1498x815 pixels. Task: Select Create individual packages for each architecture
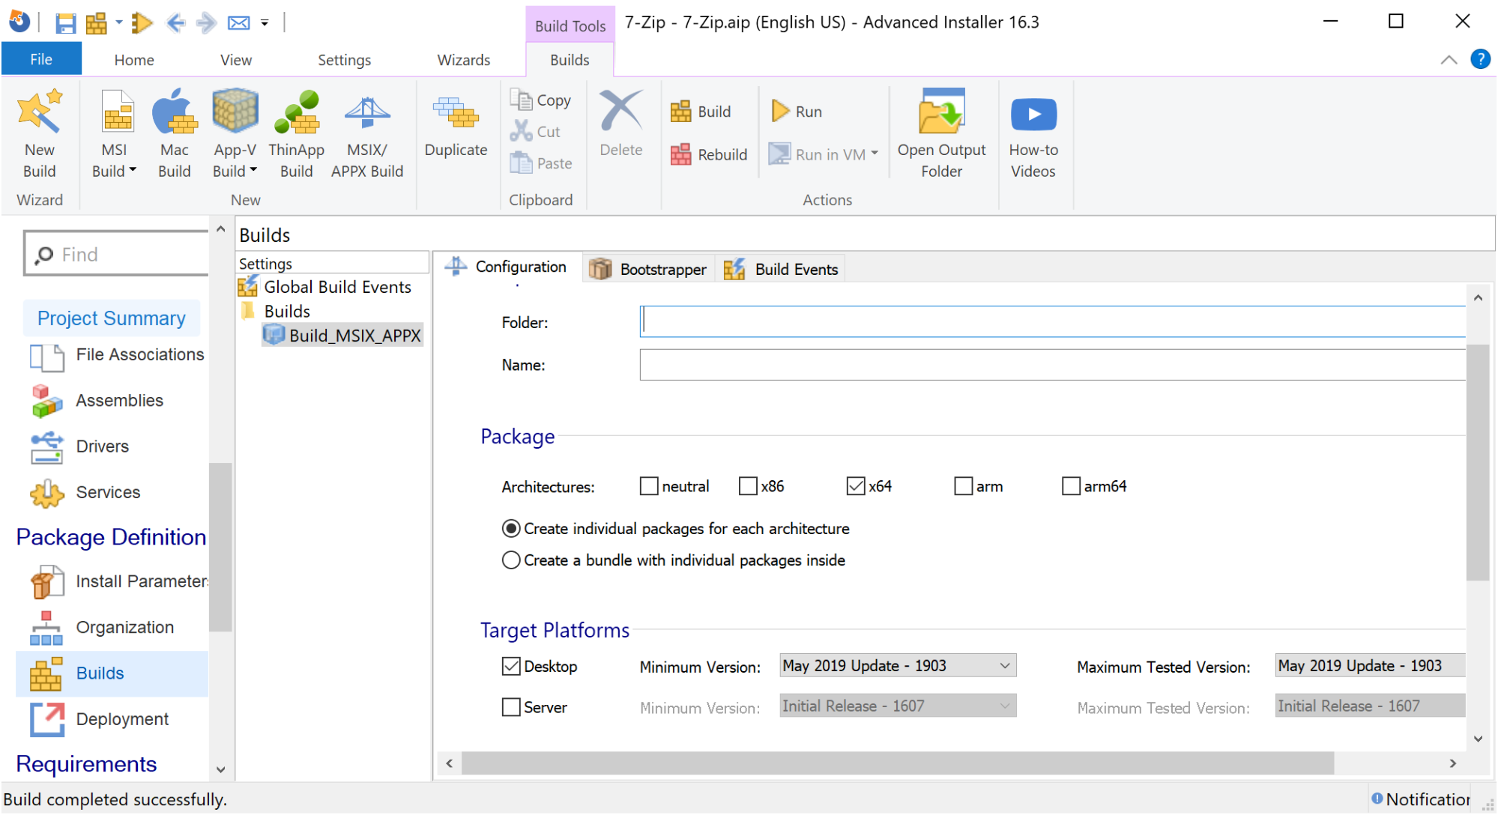pyautogui.click(x=511, y=529)
